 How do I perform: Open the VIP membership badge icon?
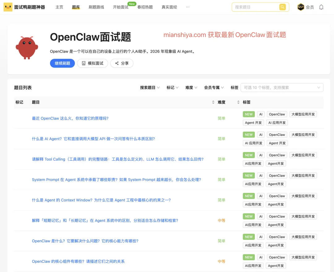click(x=301, y=7)
